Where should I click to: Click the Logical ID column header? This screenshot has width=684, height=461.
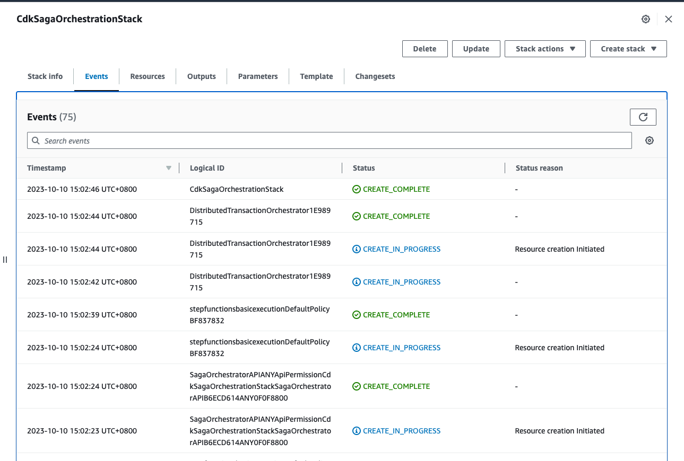pyautogui.click(x=207, y=168)
